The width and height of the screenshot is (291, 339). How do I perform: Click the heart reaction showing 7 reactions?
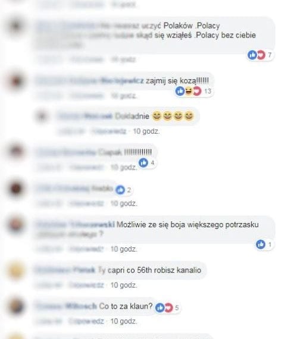coord(261,55)
